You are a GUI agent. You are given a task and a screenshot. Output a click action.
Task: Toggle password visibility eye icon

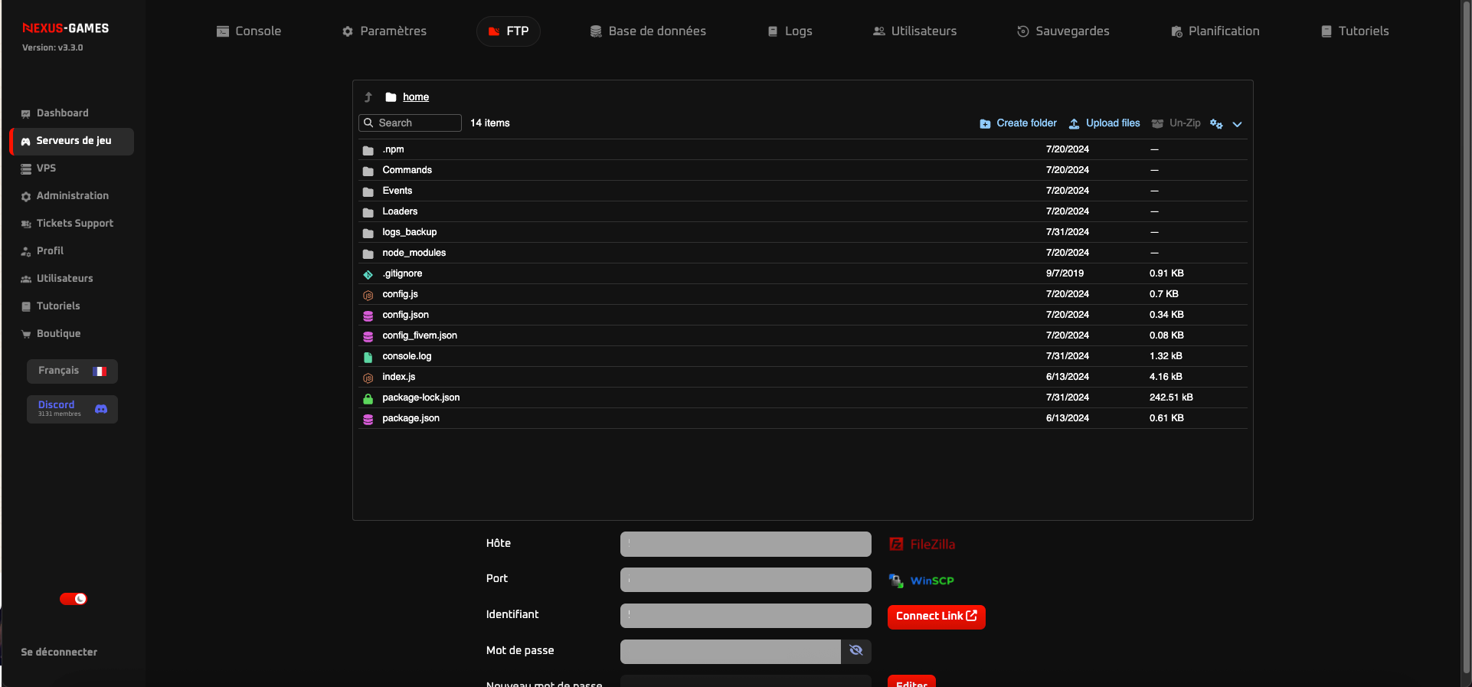[x=856, y=651]
